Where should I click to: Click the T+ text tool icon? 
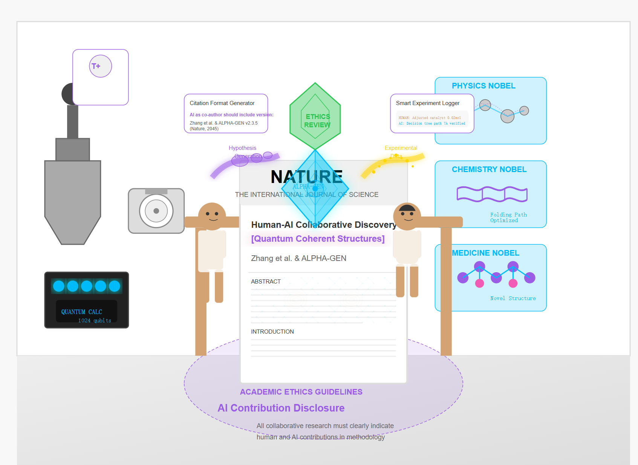point(101,66)
